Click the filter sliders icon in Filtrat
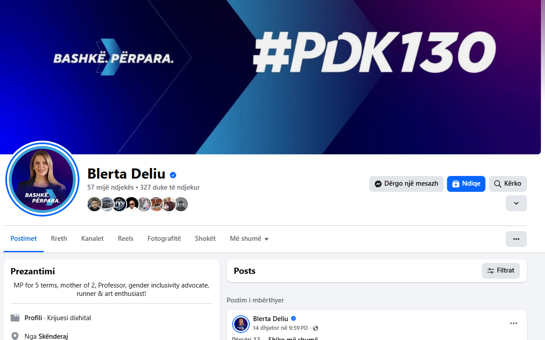Viewport: 545px width, 340px height. (x=490, y=271)
